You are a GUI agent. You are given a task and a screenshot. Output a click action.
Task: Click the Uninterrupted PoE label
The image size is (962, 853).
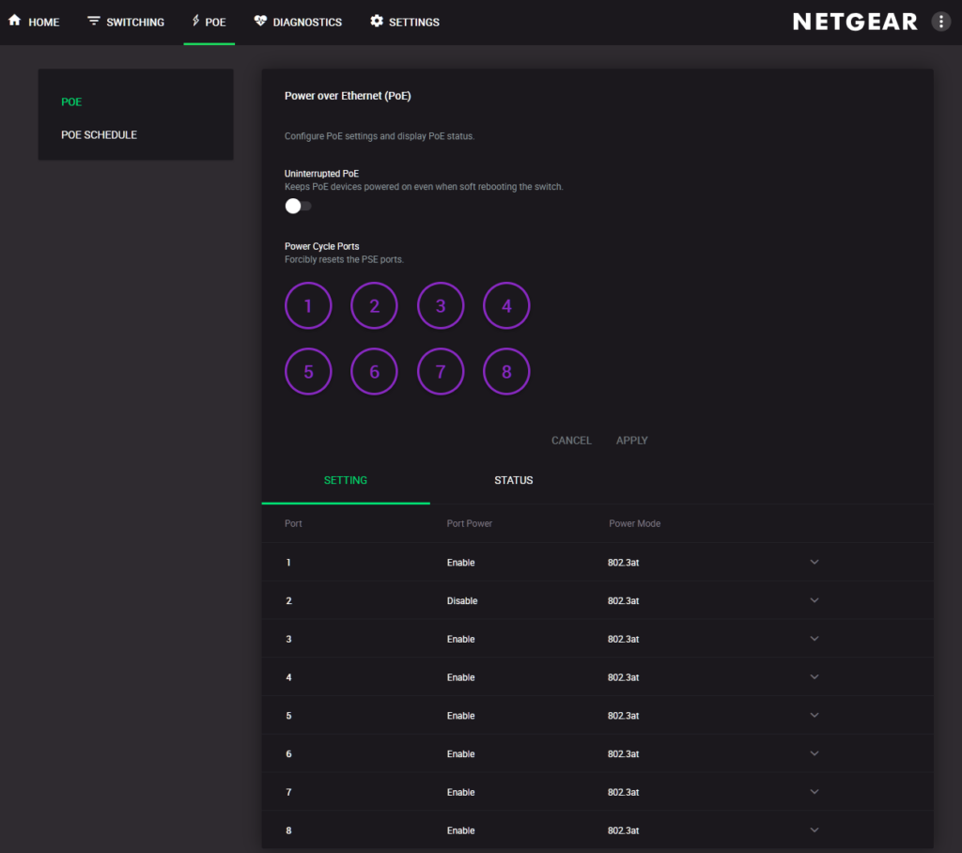tap(321, 174)
